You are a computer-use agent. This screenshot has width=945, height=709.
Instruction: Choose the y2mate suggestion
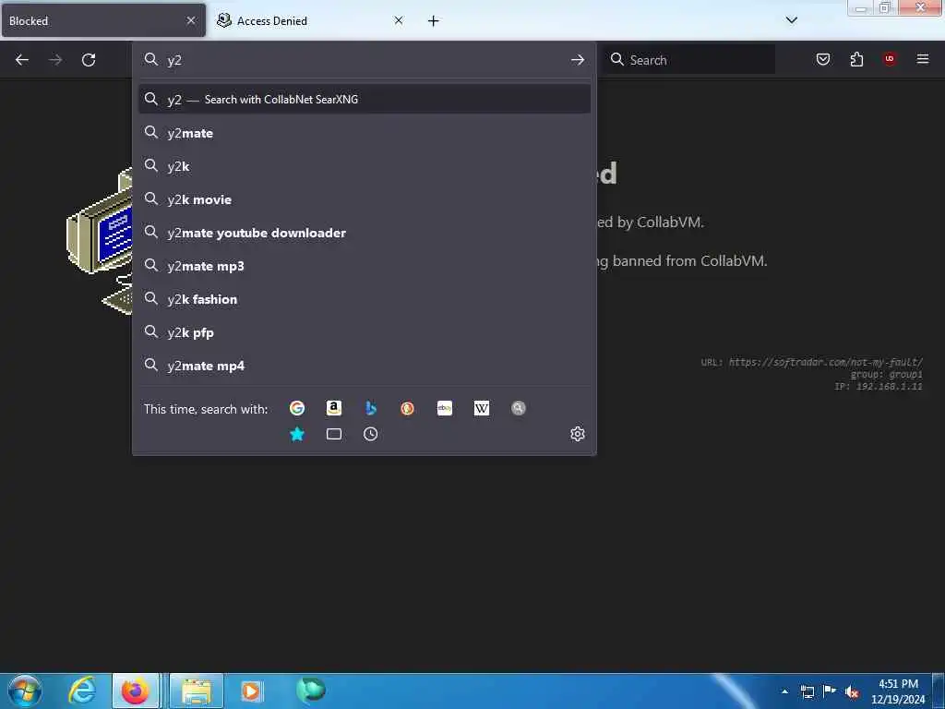coord(364,133)
